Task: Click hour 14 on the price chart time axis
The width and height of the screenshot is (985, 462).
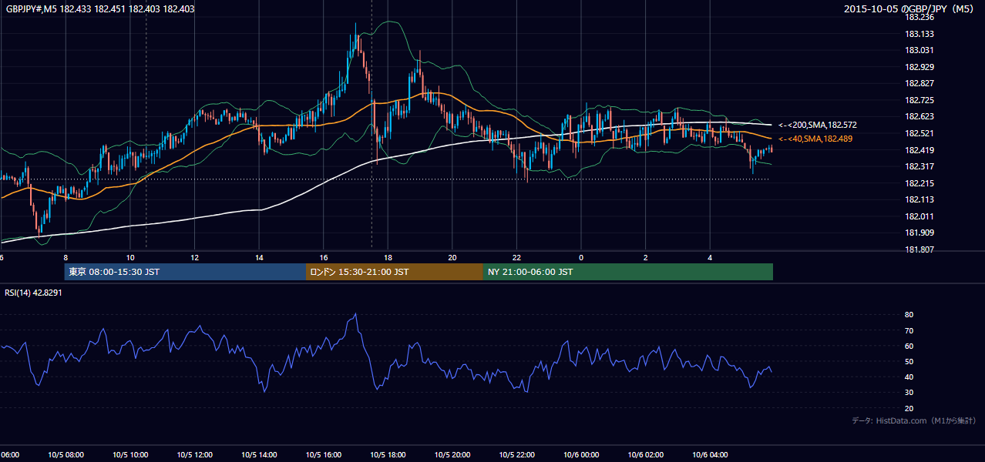Action: 259,257
